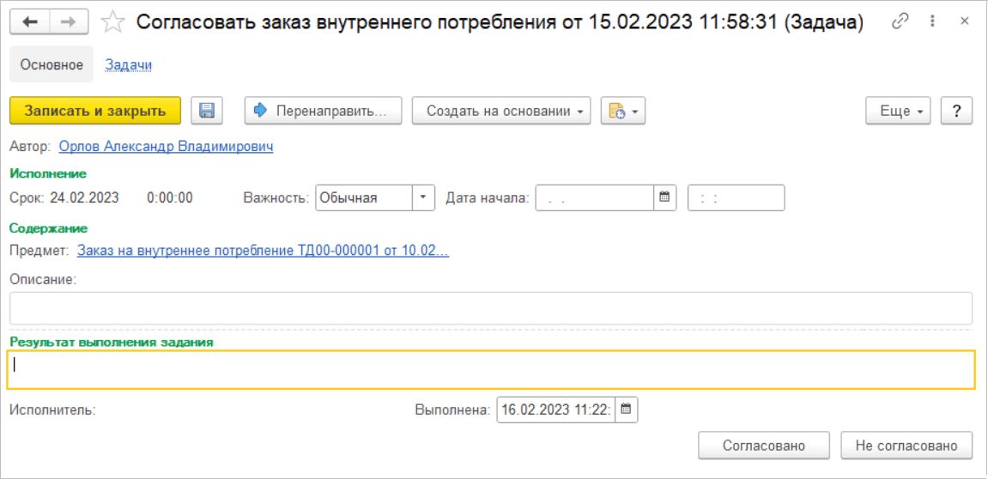Expand the Importance dropdown list
The height and width of the screenshot is (479, 988).
pyautogui.click(x=423, y=197)
